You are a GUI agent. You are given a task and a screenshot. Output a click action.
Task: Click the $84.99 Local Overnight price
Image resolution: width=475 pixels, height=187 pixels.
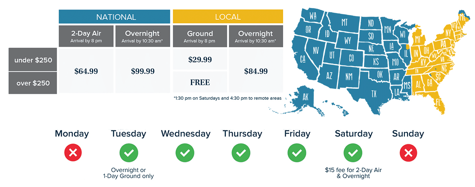pyautogui.click(x=256, y=71)
